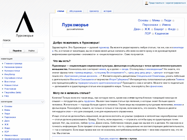This screenshot has height=140, width=187.
Task: Open Участникам link in sidebar
Action: [x=10, y=89]
